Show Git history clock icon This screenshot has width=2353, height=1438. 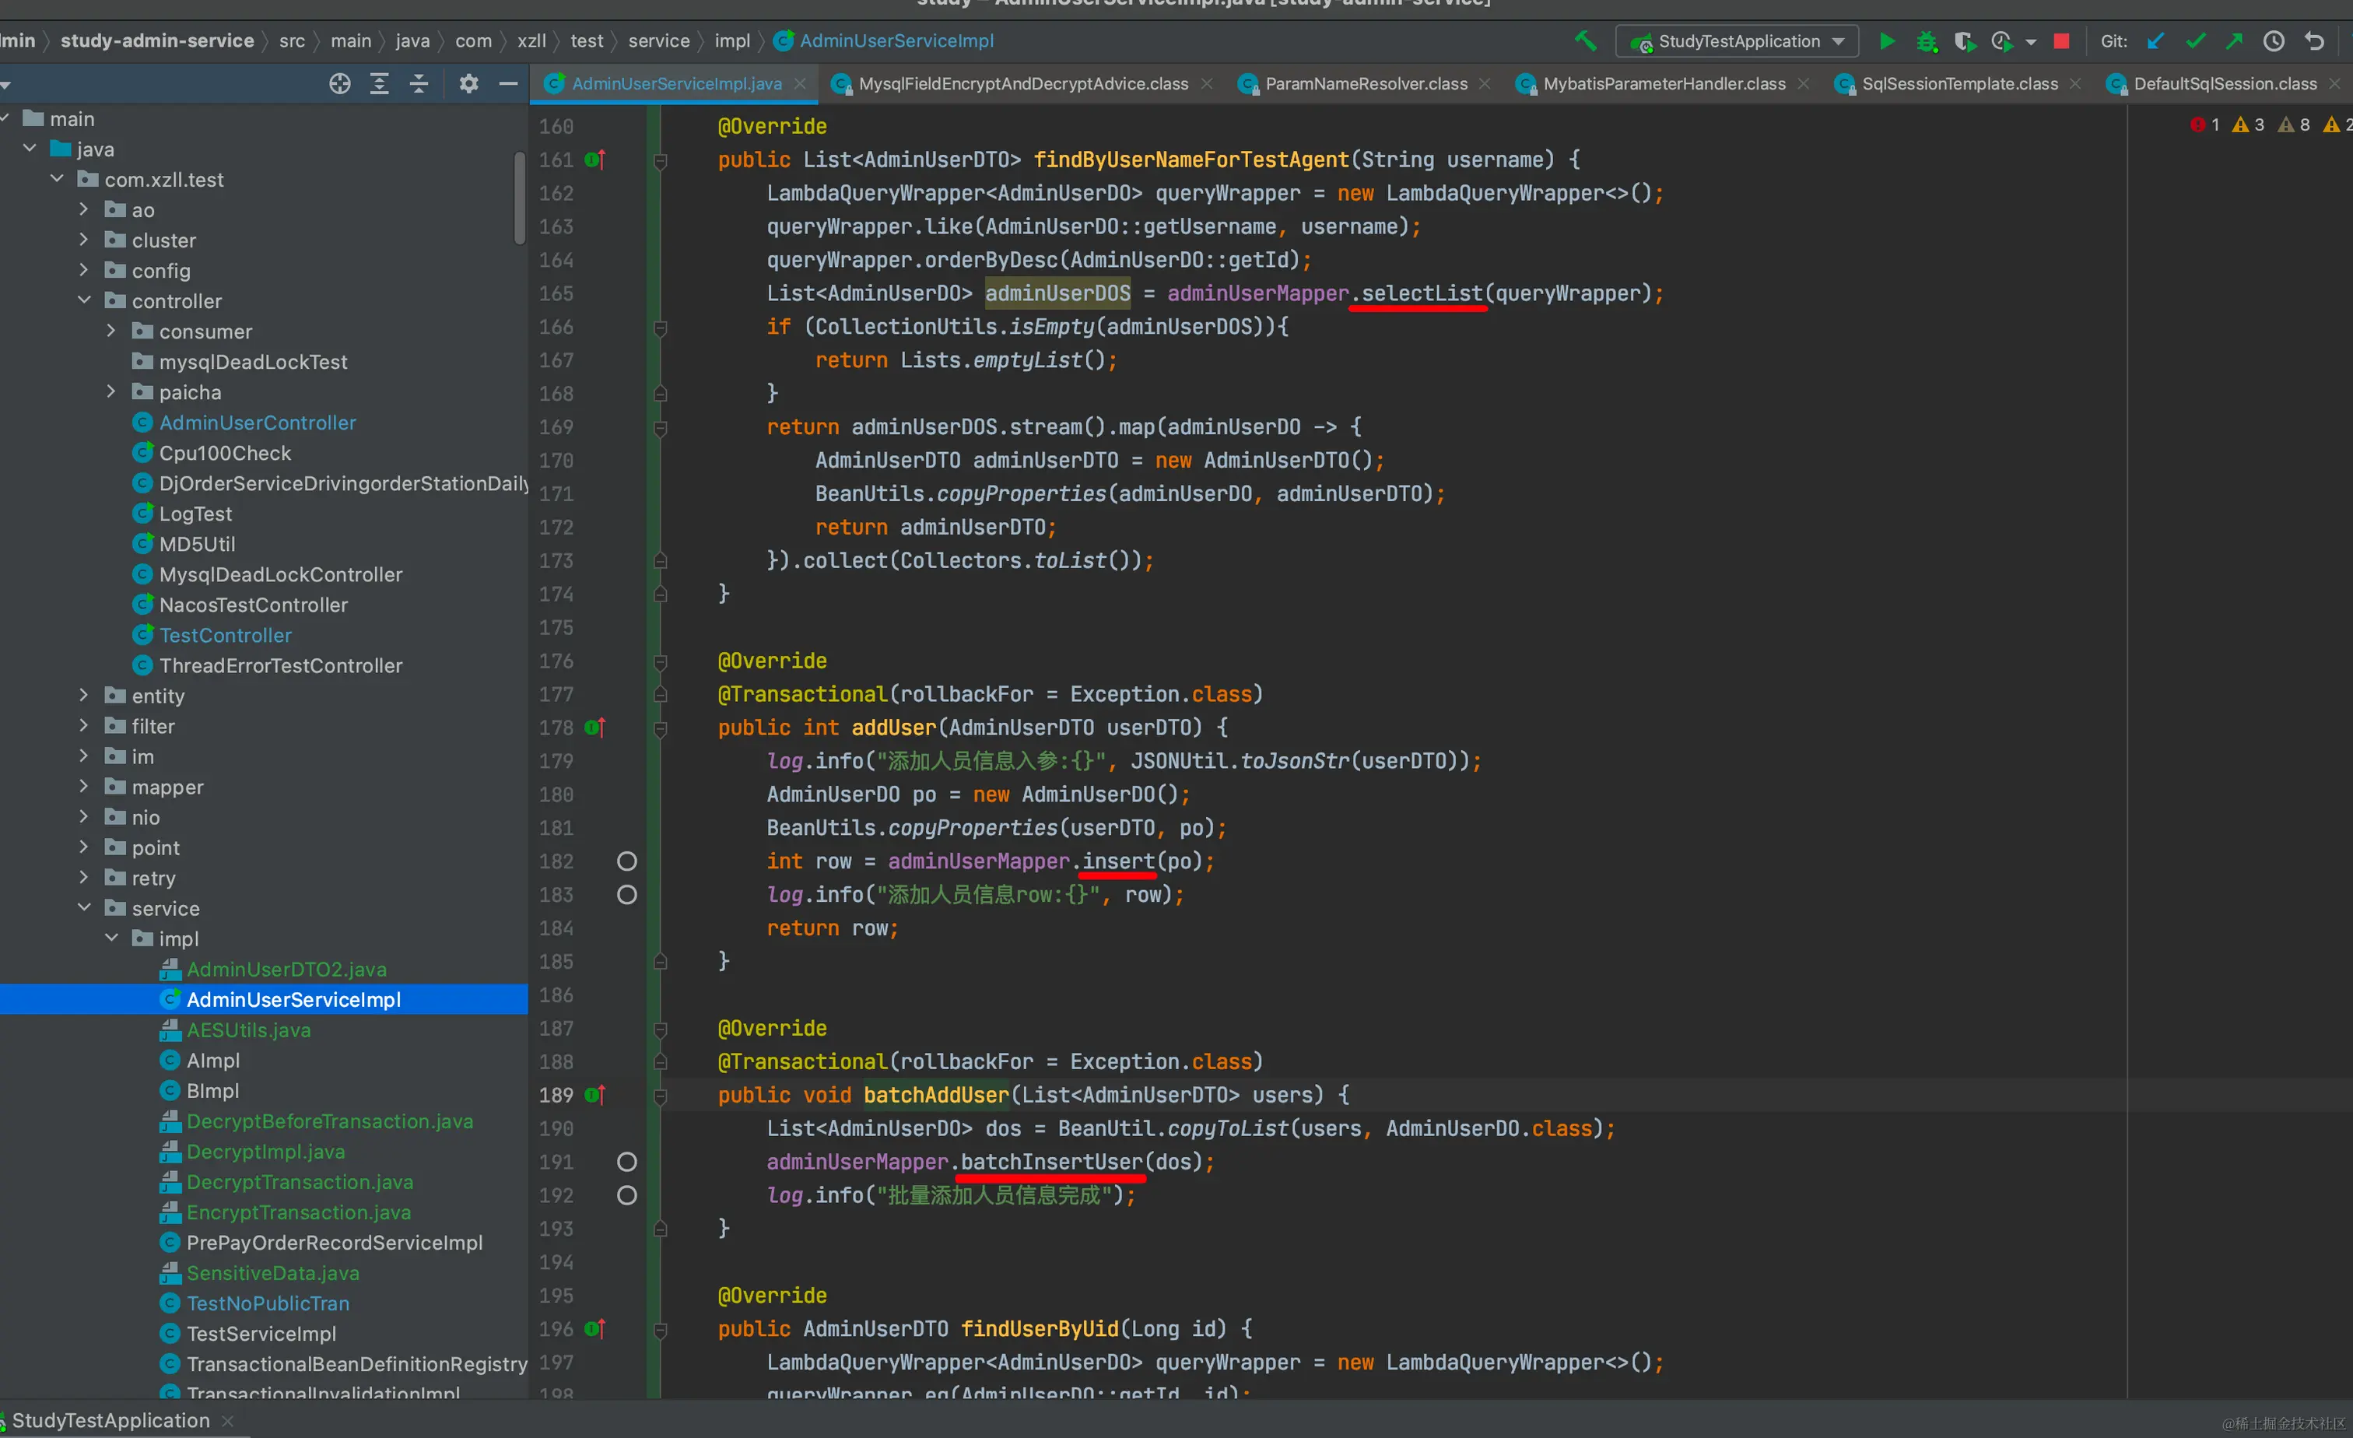pos(2274,41)
